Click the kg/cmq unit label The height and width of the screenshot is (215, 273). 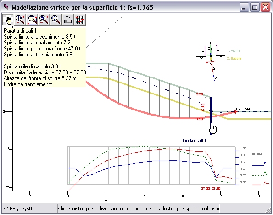[x=257, y=154]
